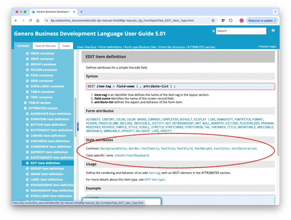Open TREE container topic
Screen dimensions: 291x220
pyautogui.click(x=42, y=97)
